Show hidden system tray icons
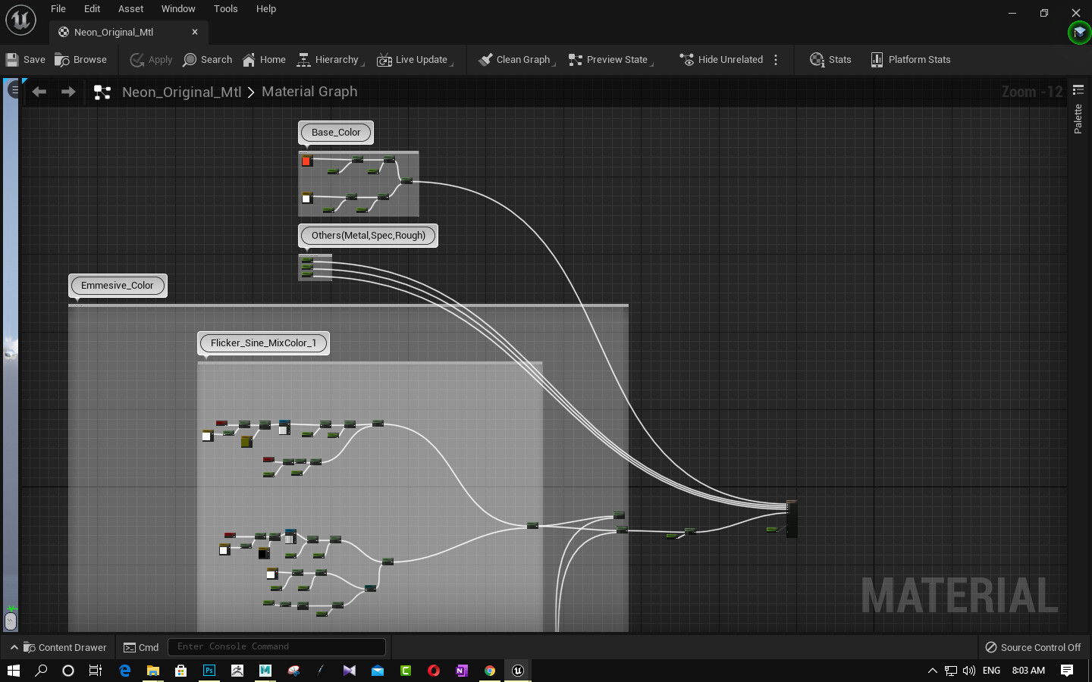The height and width of the screenshot is (682, 1092). [933, 671]
